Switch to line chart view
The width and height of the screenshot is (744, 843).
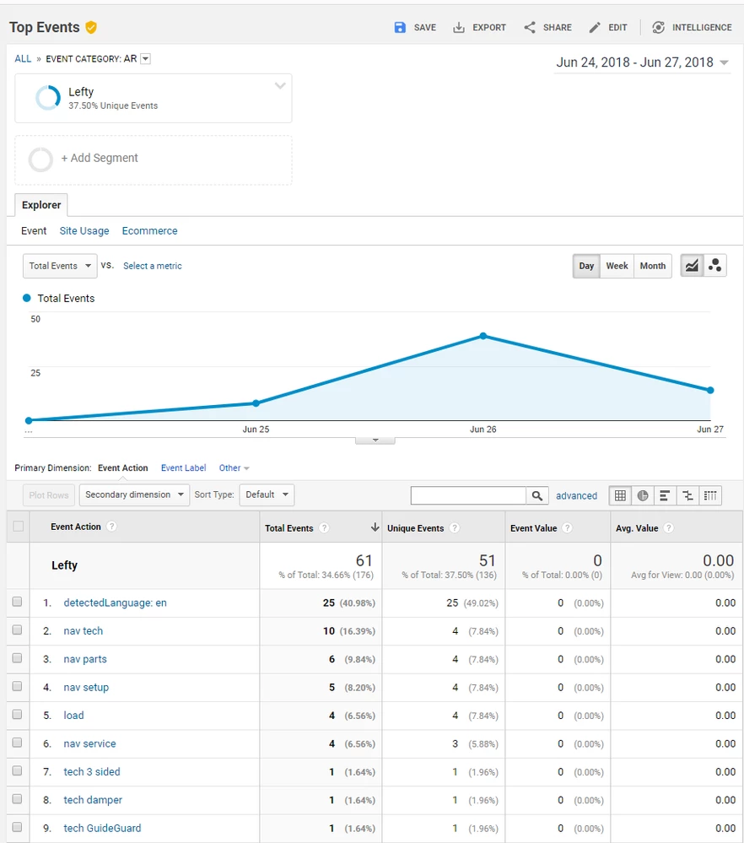(693, 266)
